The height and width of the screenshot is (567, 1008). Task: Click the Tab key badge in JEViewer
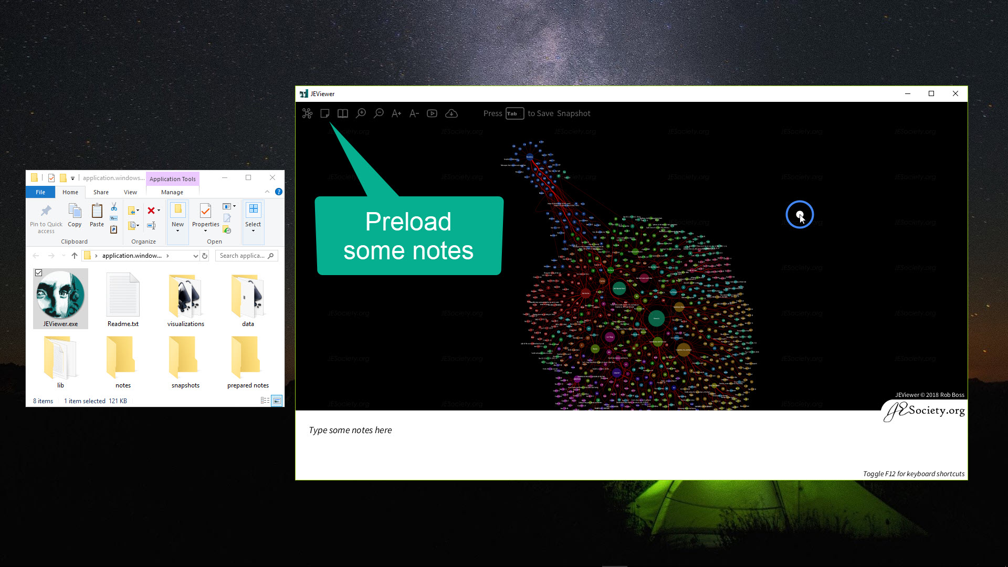pyautogui.click(x=514, y=113)
